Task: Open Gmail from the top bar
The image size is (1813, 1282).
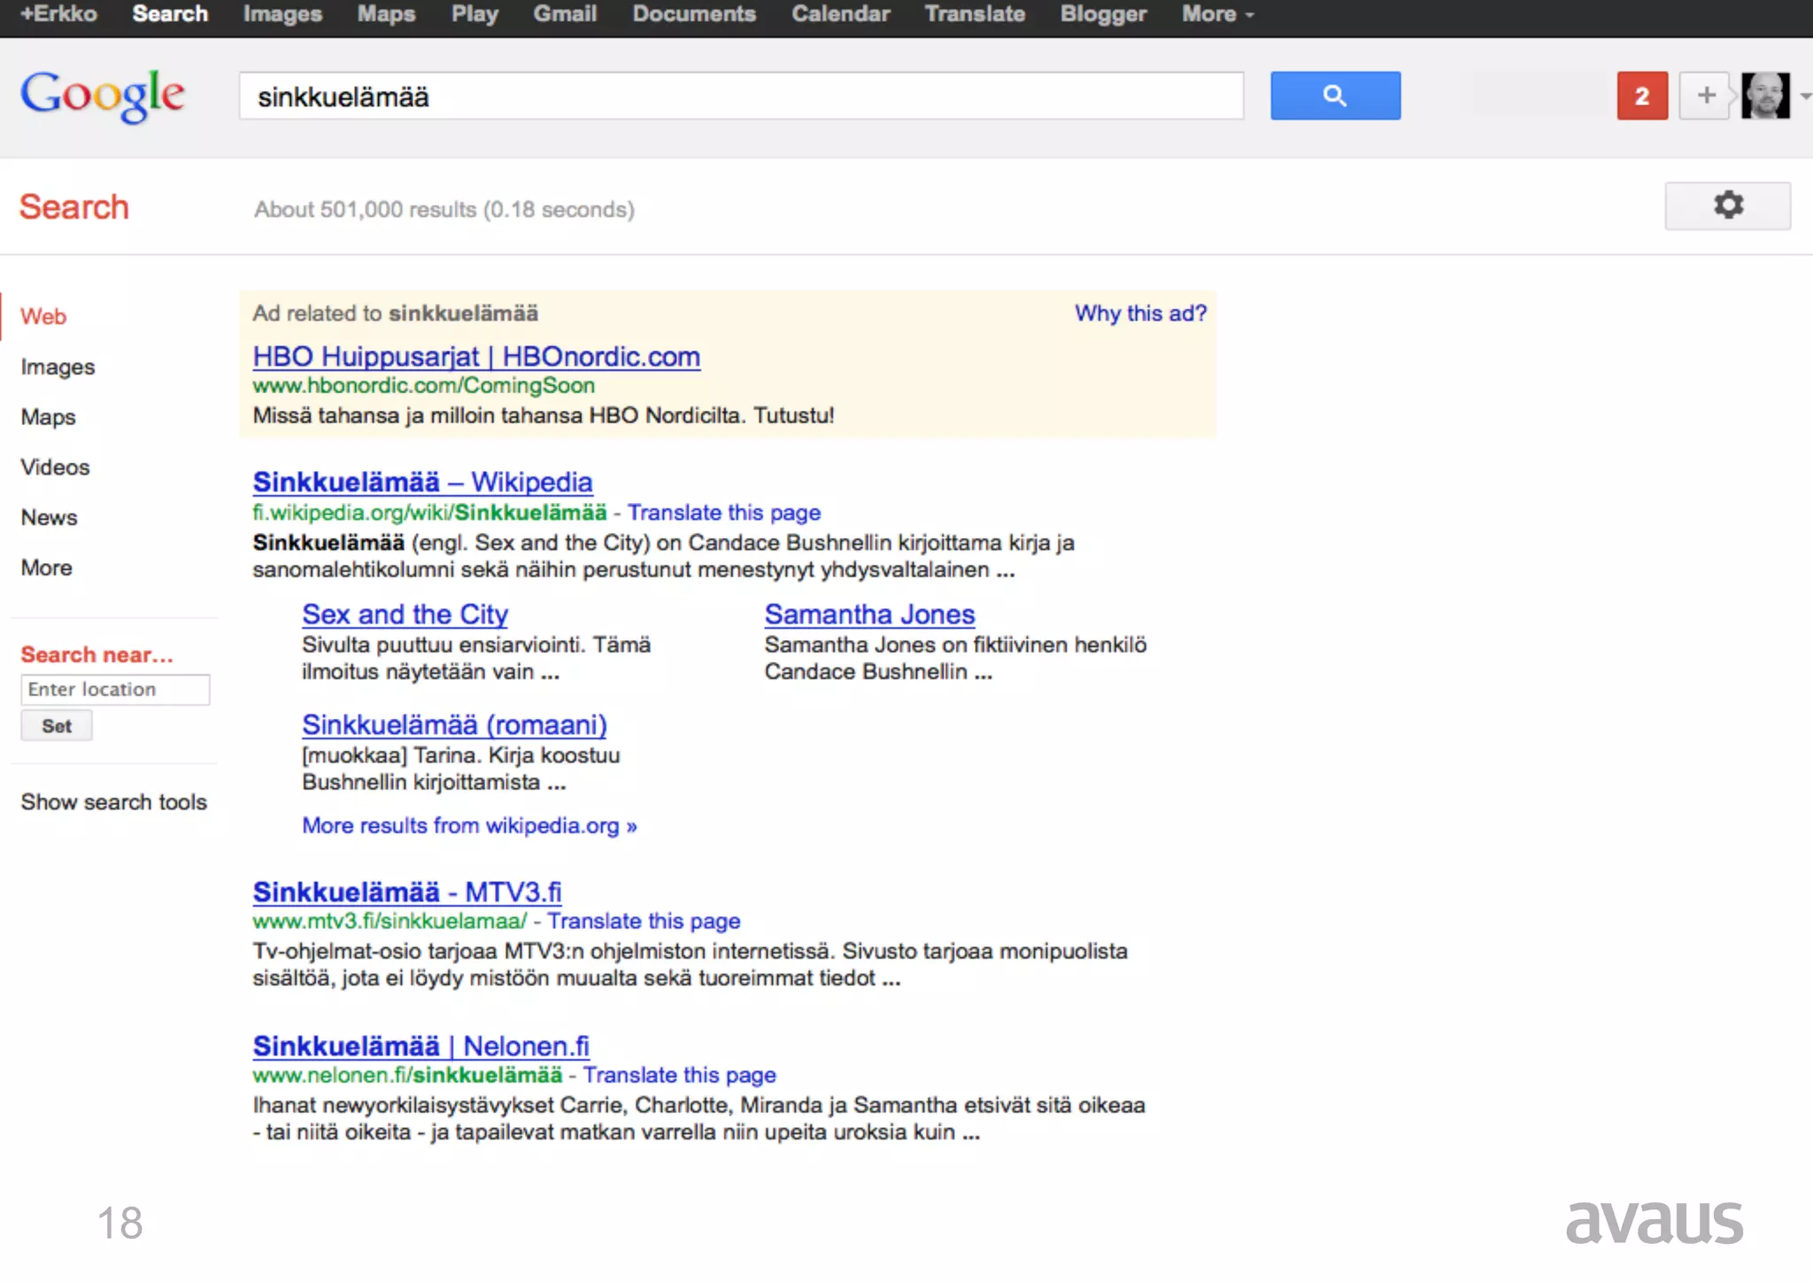Action: click(x=565, y=14)
